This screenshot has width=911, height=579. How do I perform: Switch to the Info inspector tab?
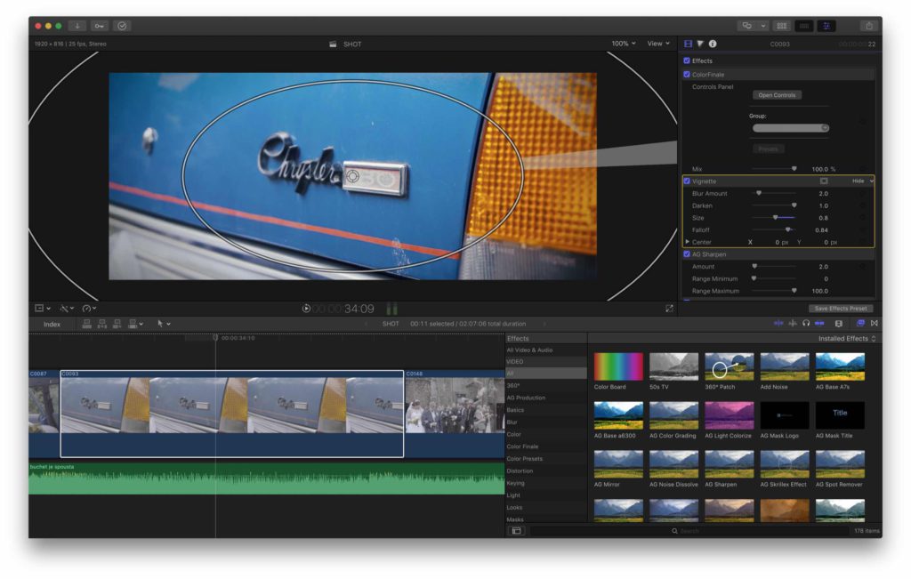point(713,44)
